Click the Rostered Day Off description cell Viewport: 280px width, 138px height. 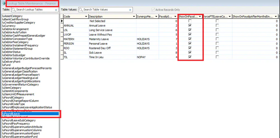click(113, 48)
